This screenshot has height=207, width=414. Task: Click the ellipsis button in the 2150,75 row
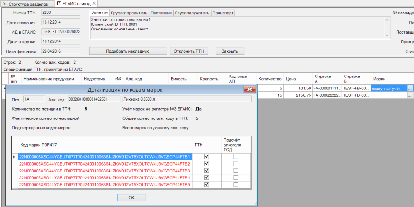coord(409,96)
